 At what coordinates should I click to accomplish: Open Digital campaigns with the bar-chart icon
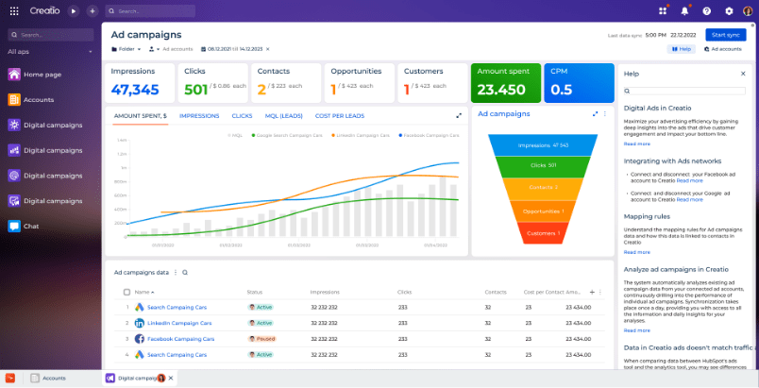tap(45, 150)
